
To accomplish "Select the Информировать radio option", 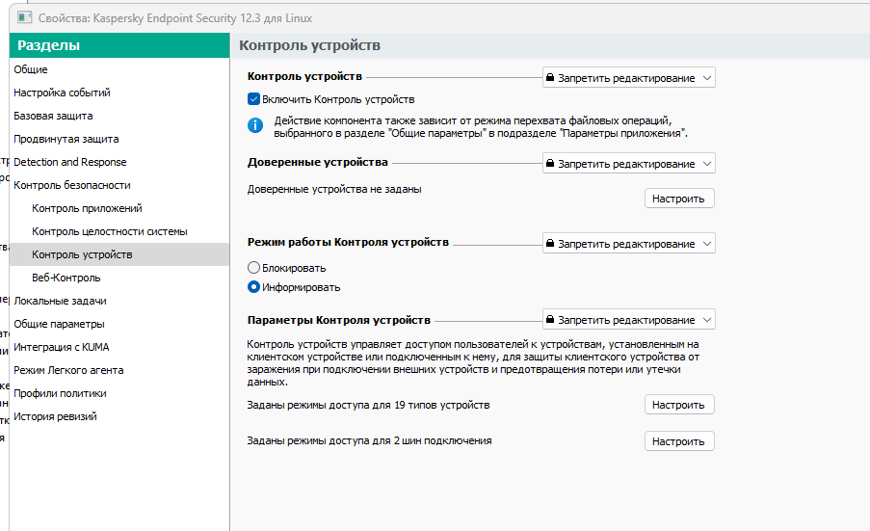I will [x=253, y=287].
